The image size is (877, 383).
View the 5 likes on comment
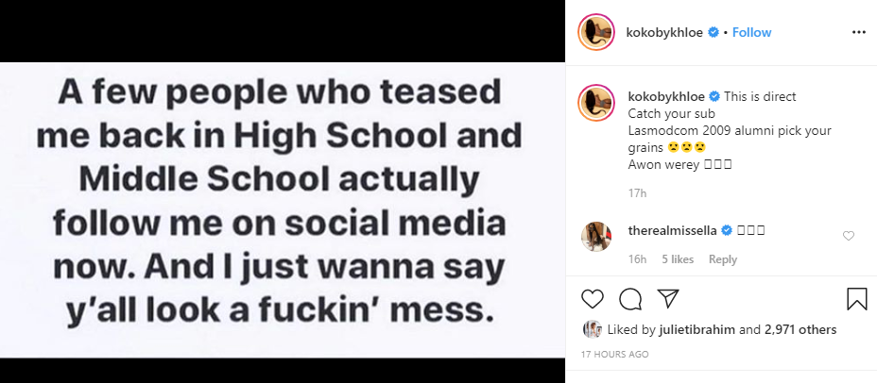pyautogui.click(x=678, y=259)
